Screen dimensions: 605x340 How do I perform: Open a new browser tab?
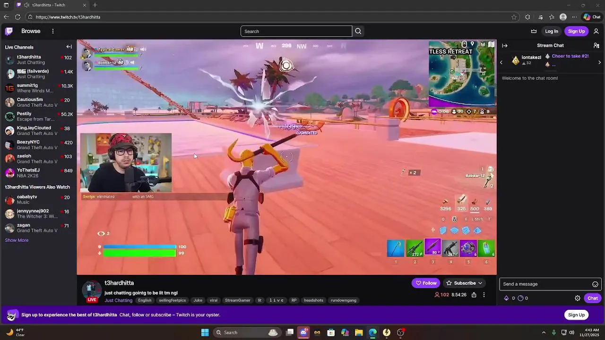click(x=95, y=5)
